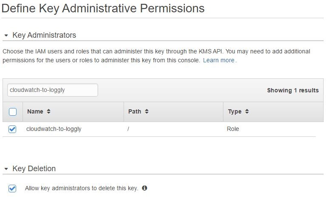
Task: Uncheck the cloudwatch-to-loggly row checkbox
Action: coord(13,129)
